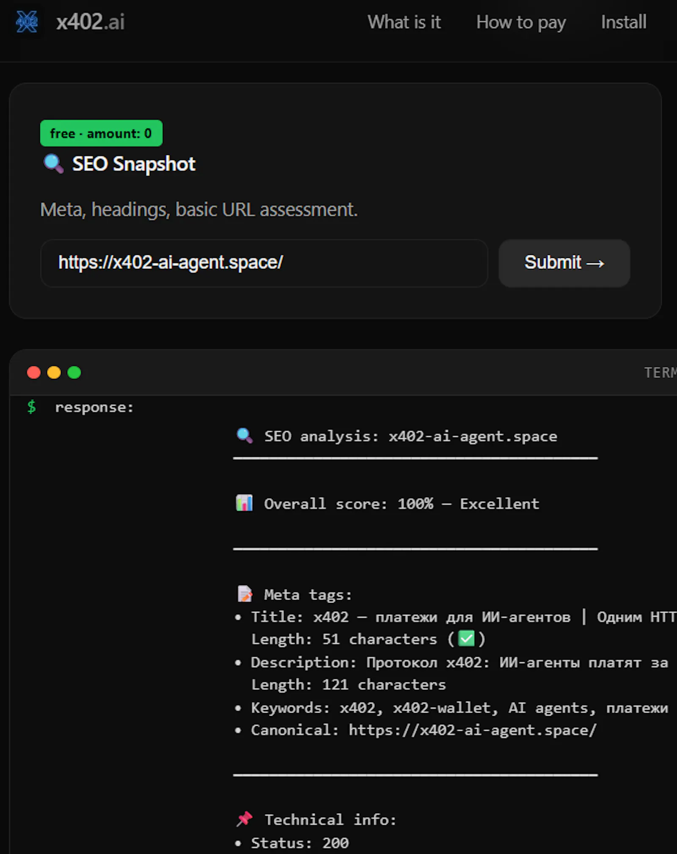Click the magnifier icon next to SEO analysis
This screenshot has width=677, height=854.
tap(245, 436)
